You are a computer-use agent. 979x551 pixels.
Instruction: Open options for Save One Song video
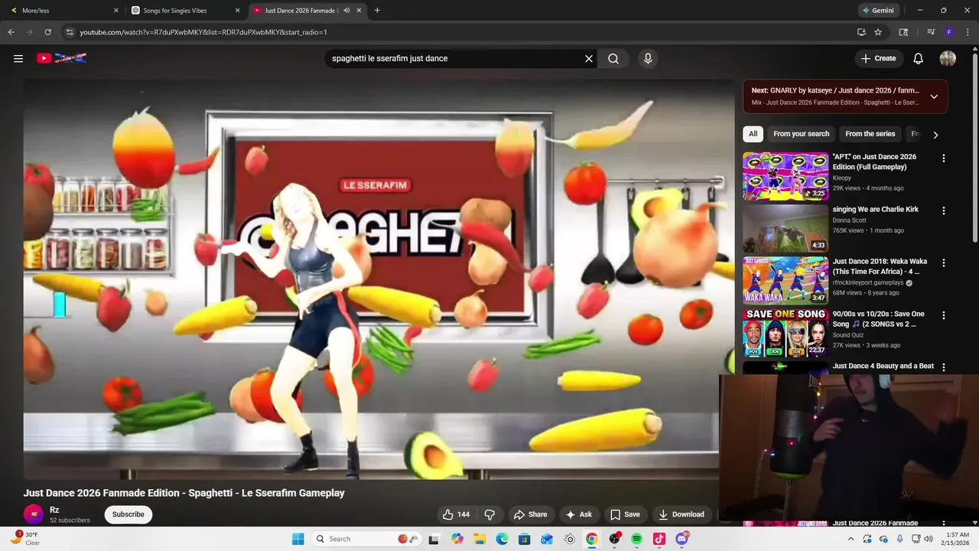(943, 315)
